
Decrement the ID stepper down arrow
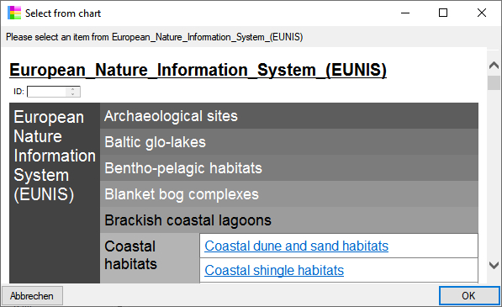point(73,94)
